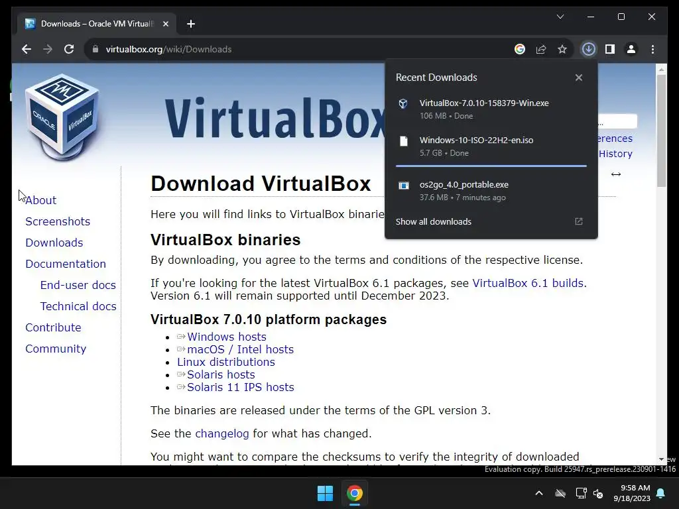Click Show all downloads
This screenshot has width=679, height=509.
[x=434, y=221]
